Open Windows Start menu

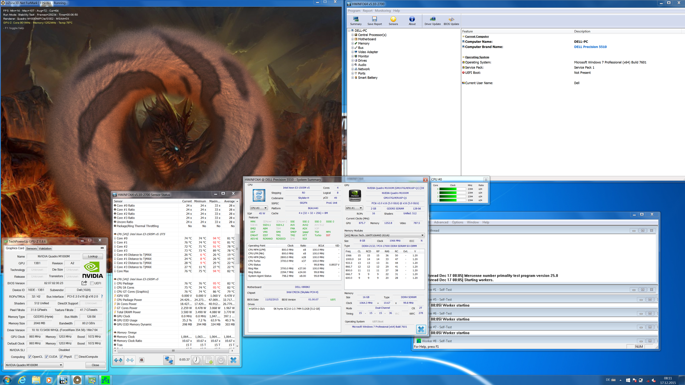click(7, 380)
